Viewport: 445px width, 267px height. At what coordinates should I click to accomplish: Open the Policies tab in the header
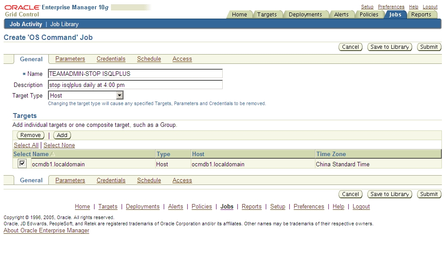369,15
